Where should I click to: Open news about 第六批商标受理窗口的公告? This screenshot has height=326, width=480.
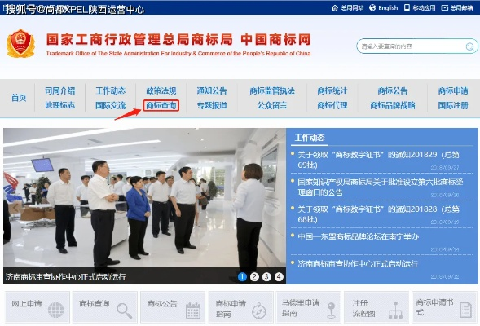(381, 187)
